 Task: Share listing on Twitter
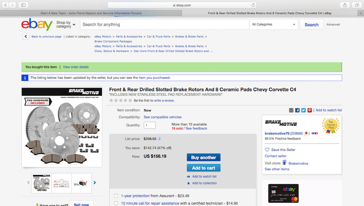coord(303,110)
